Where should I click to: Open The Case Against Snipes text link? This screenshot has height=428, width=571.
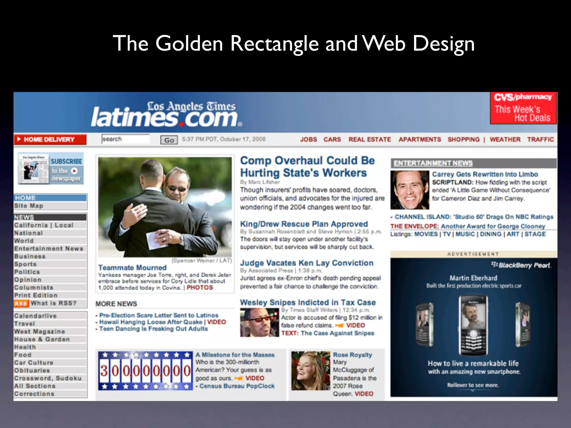[337, 333]
